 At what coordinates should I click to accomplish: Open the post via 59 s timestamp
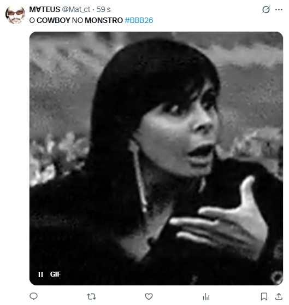coord(103,9)
